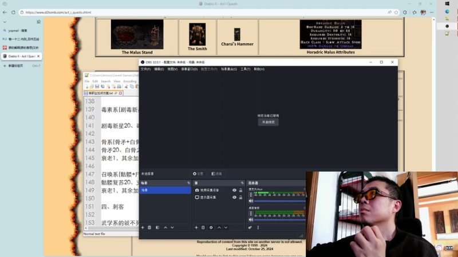Open Edge favorites hub icon

(x=414, y=12)
